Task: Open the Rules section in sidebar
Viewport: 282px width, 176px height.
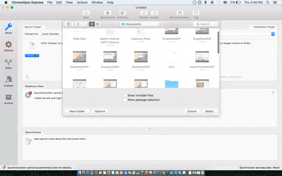Action: 8,64
